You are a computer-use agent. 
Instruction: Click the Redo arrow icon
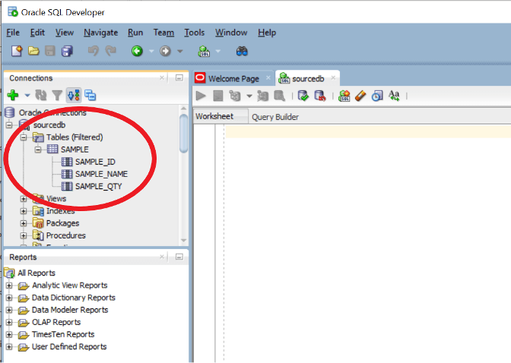tap(111, 51)
